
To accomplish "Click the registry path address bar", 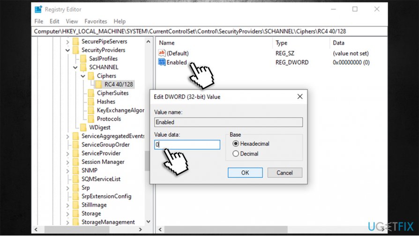I will 209,31.
